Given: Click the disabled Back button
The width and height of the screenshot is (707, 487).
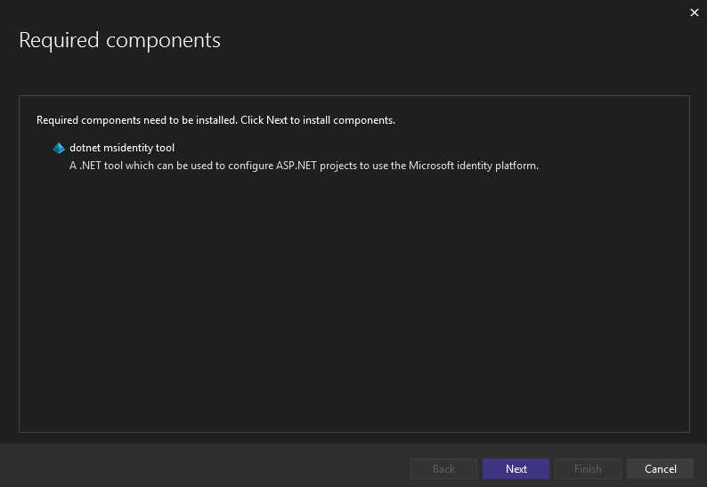Looking at the screenshot, I should tap(443, 469).
